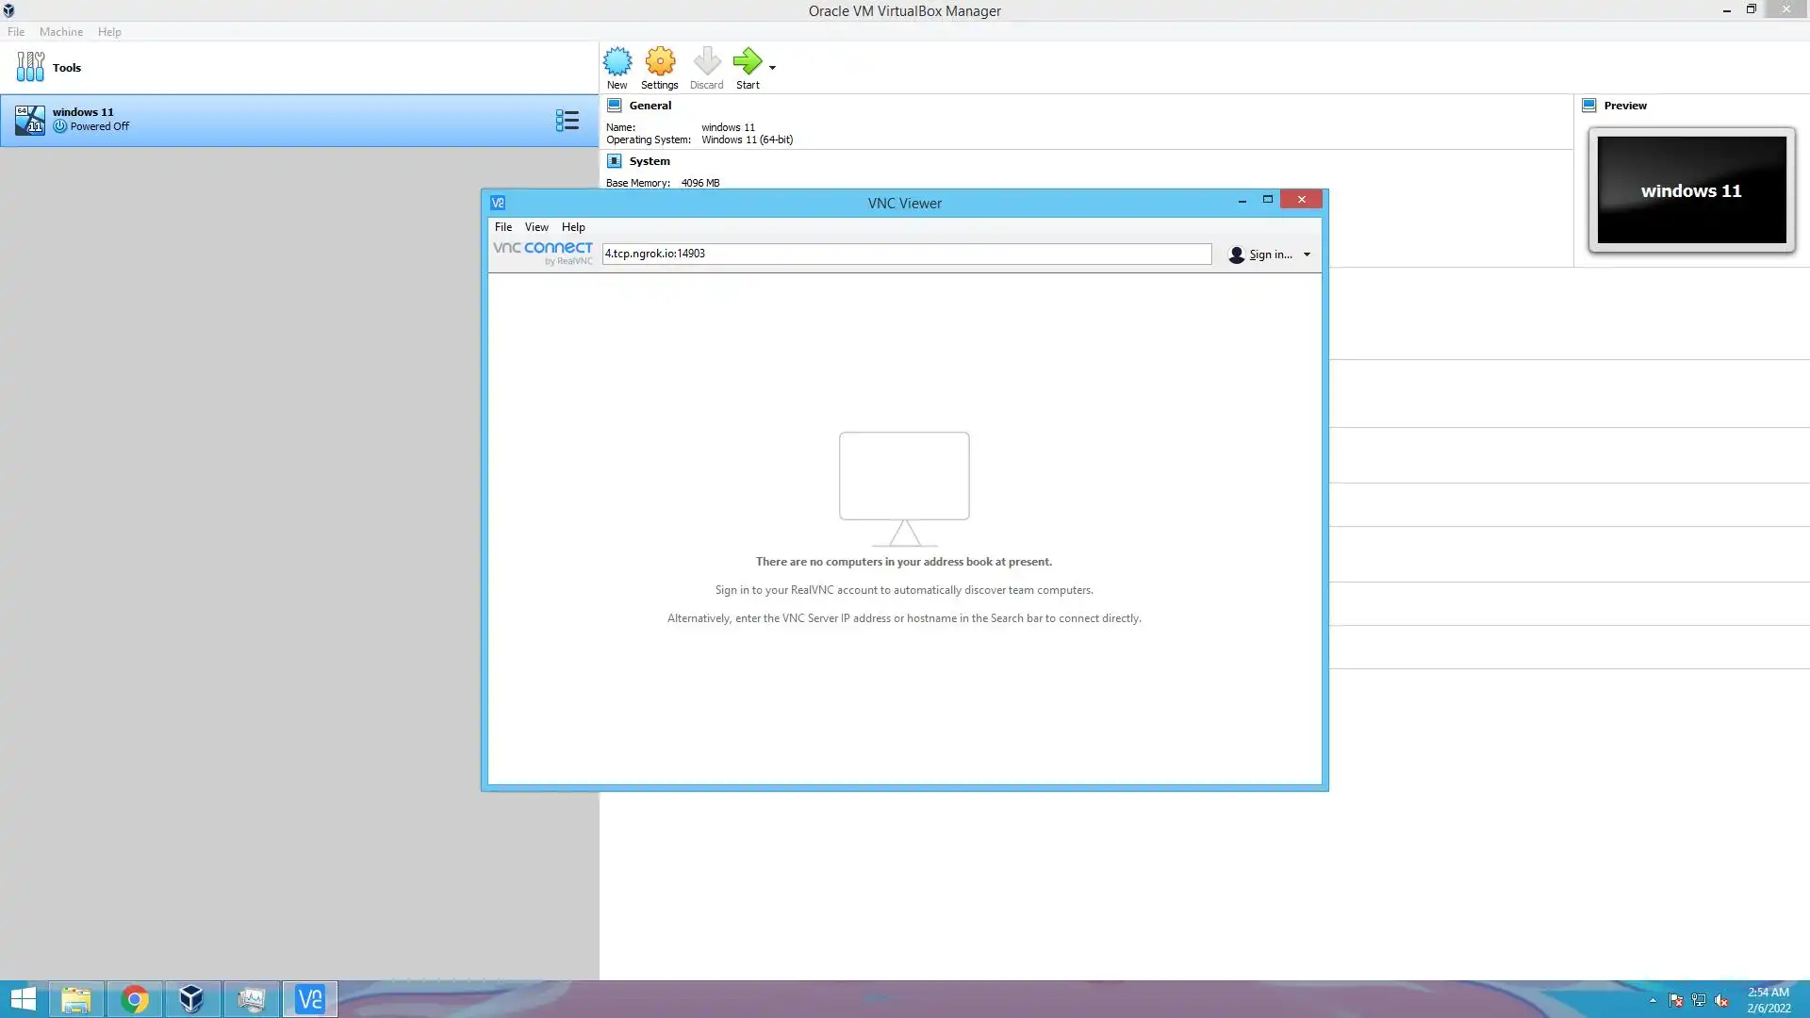Image resolution: width=1810 pixels, height=1018 pixels.
Task: Click the windows 11 preview thumbnail
Action: tap(1691, 190)
